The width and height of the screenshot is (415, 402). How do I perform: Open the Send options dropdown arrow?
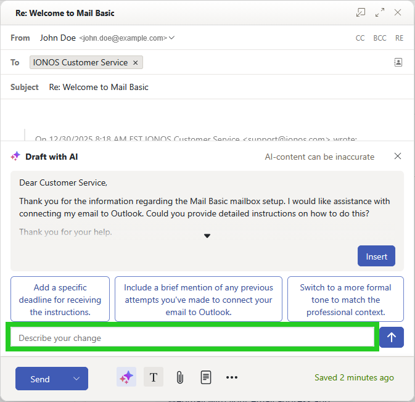76,379
